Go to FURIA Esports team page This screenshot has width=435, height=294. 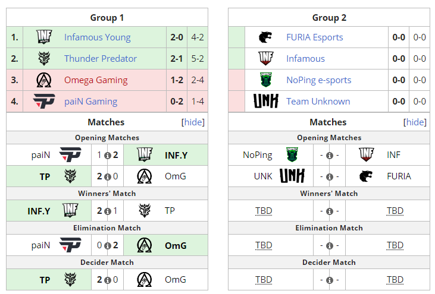tap(314, 37)
